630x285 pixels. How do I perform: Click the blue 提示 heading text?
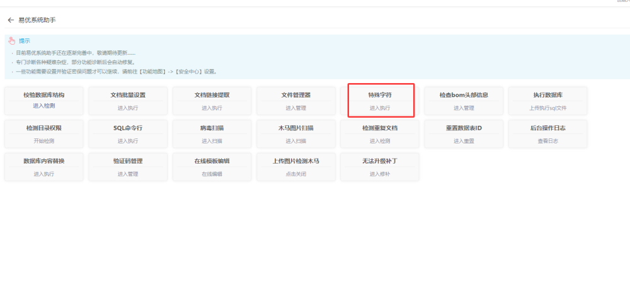tap(25, 41)
